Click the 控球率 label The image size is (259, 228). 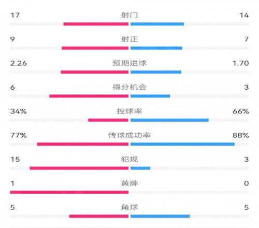pos(129,111)
